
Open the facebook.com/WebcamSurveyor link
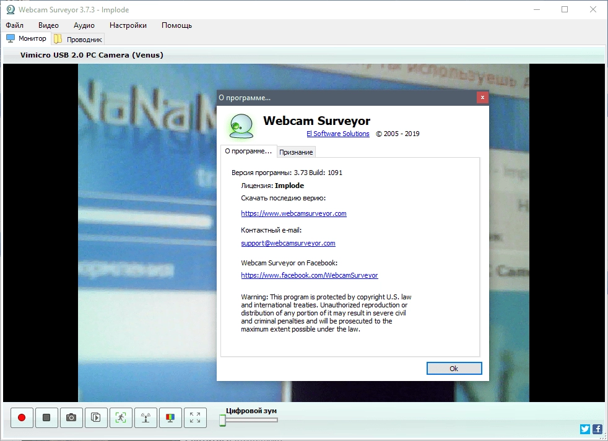point(310,275)
